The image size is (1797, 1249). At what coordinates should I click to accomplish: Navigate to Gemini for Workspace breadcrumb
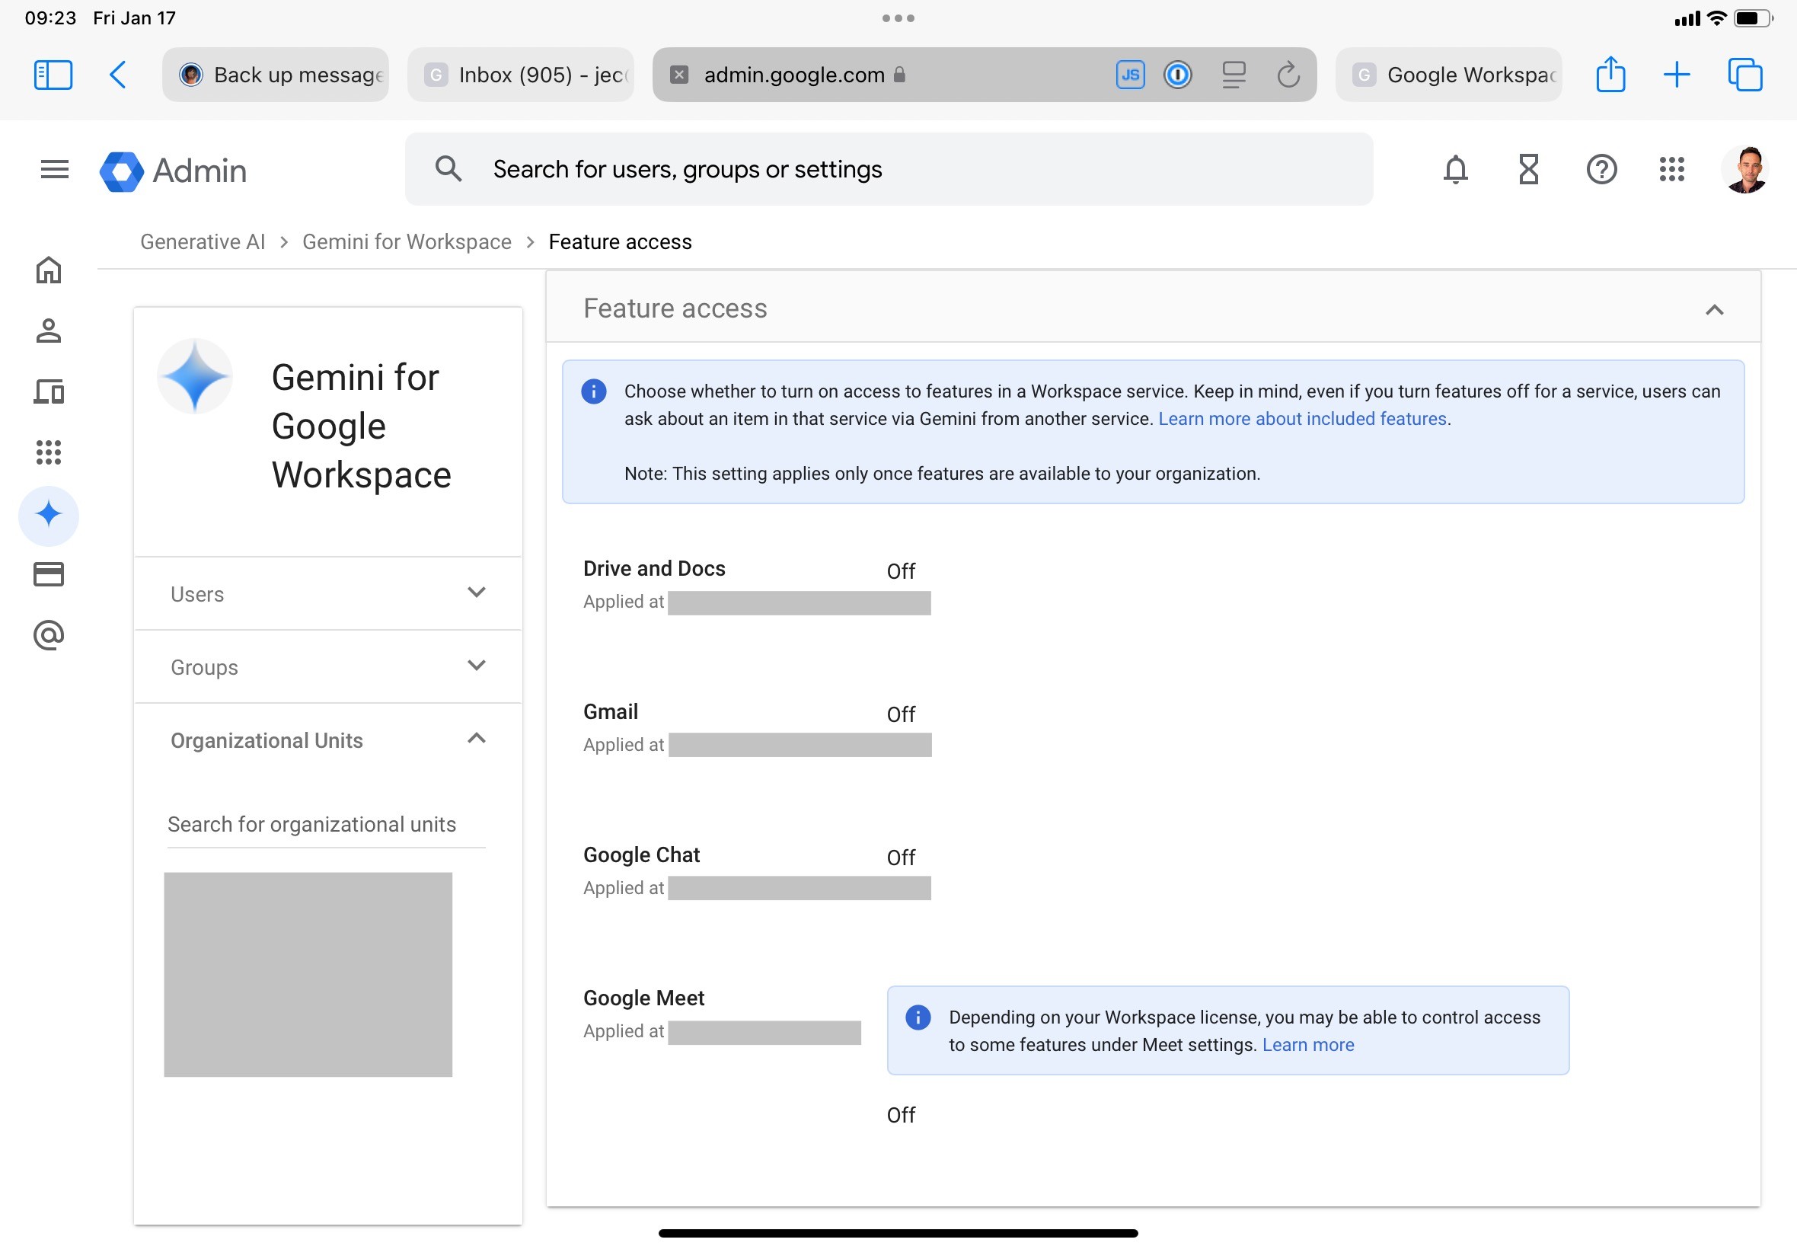(407, 242)
